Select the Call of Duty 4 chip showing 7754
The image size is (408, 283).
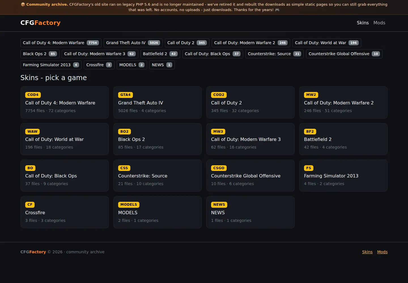61,43
